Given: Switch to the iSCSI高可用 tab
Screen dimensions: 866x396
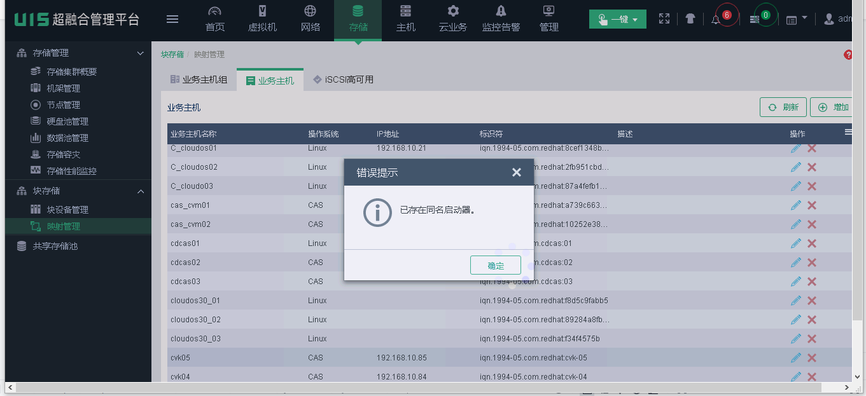Looking at the screenshot, I should (343, 79).
